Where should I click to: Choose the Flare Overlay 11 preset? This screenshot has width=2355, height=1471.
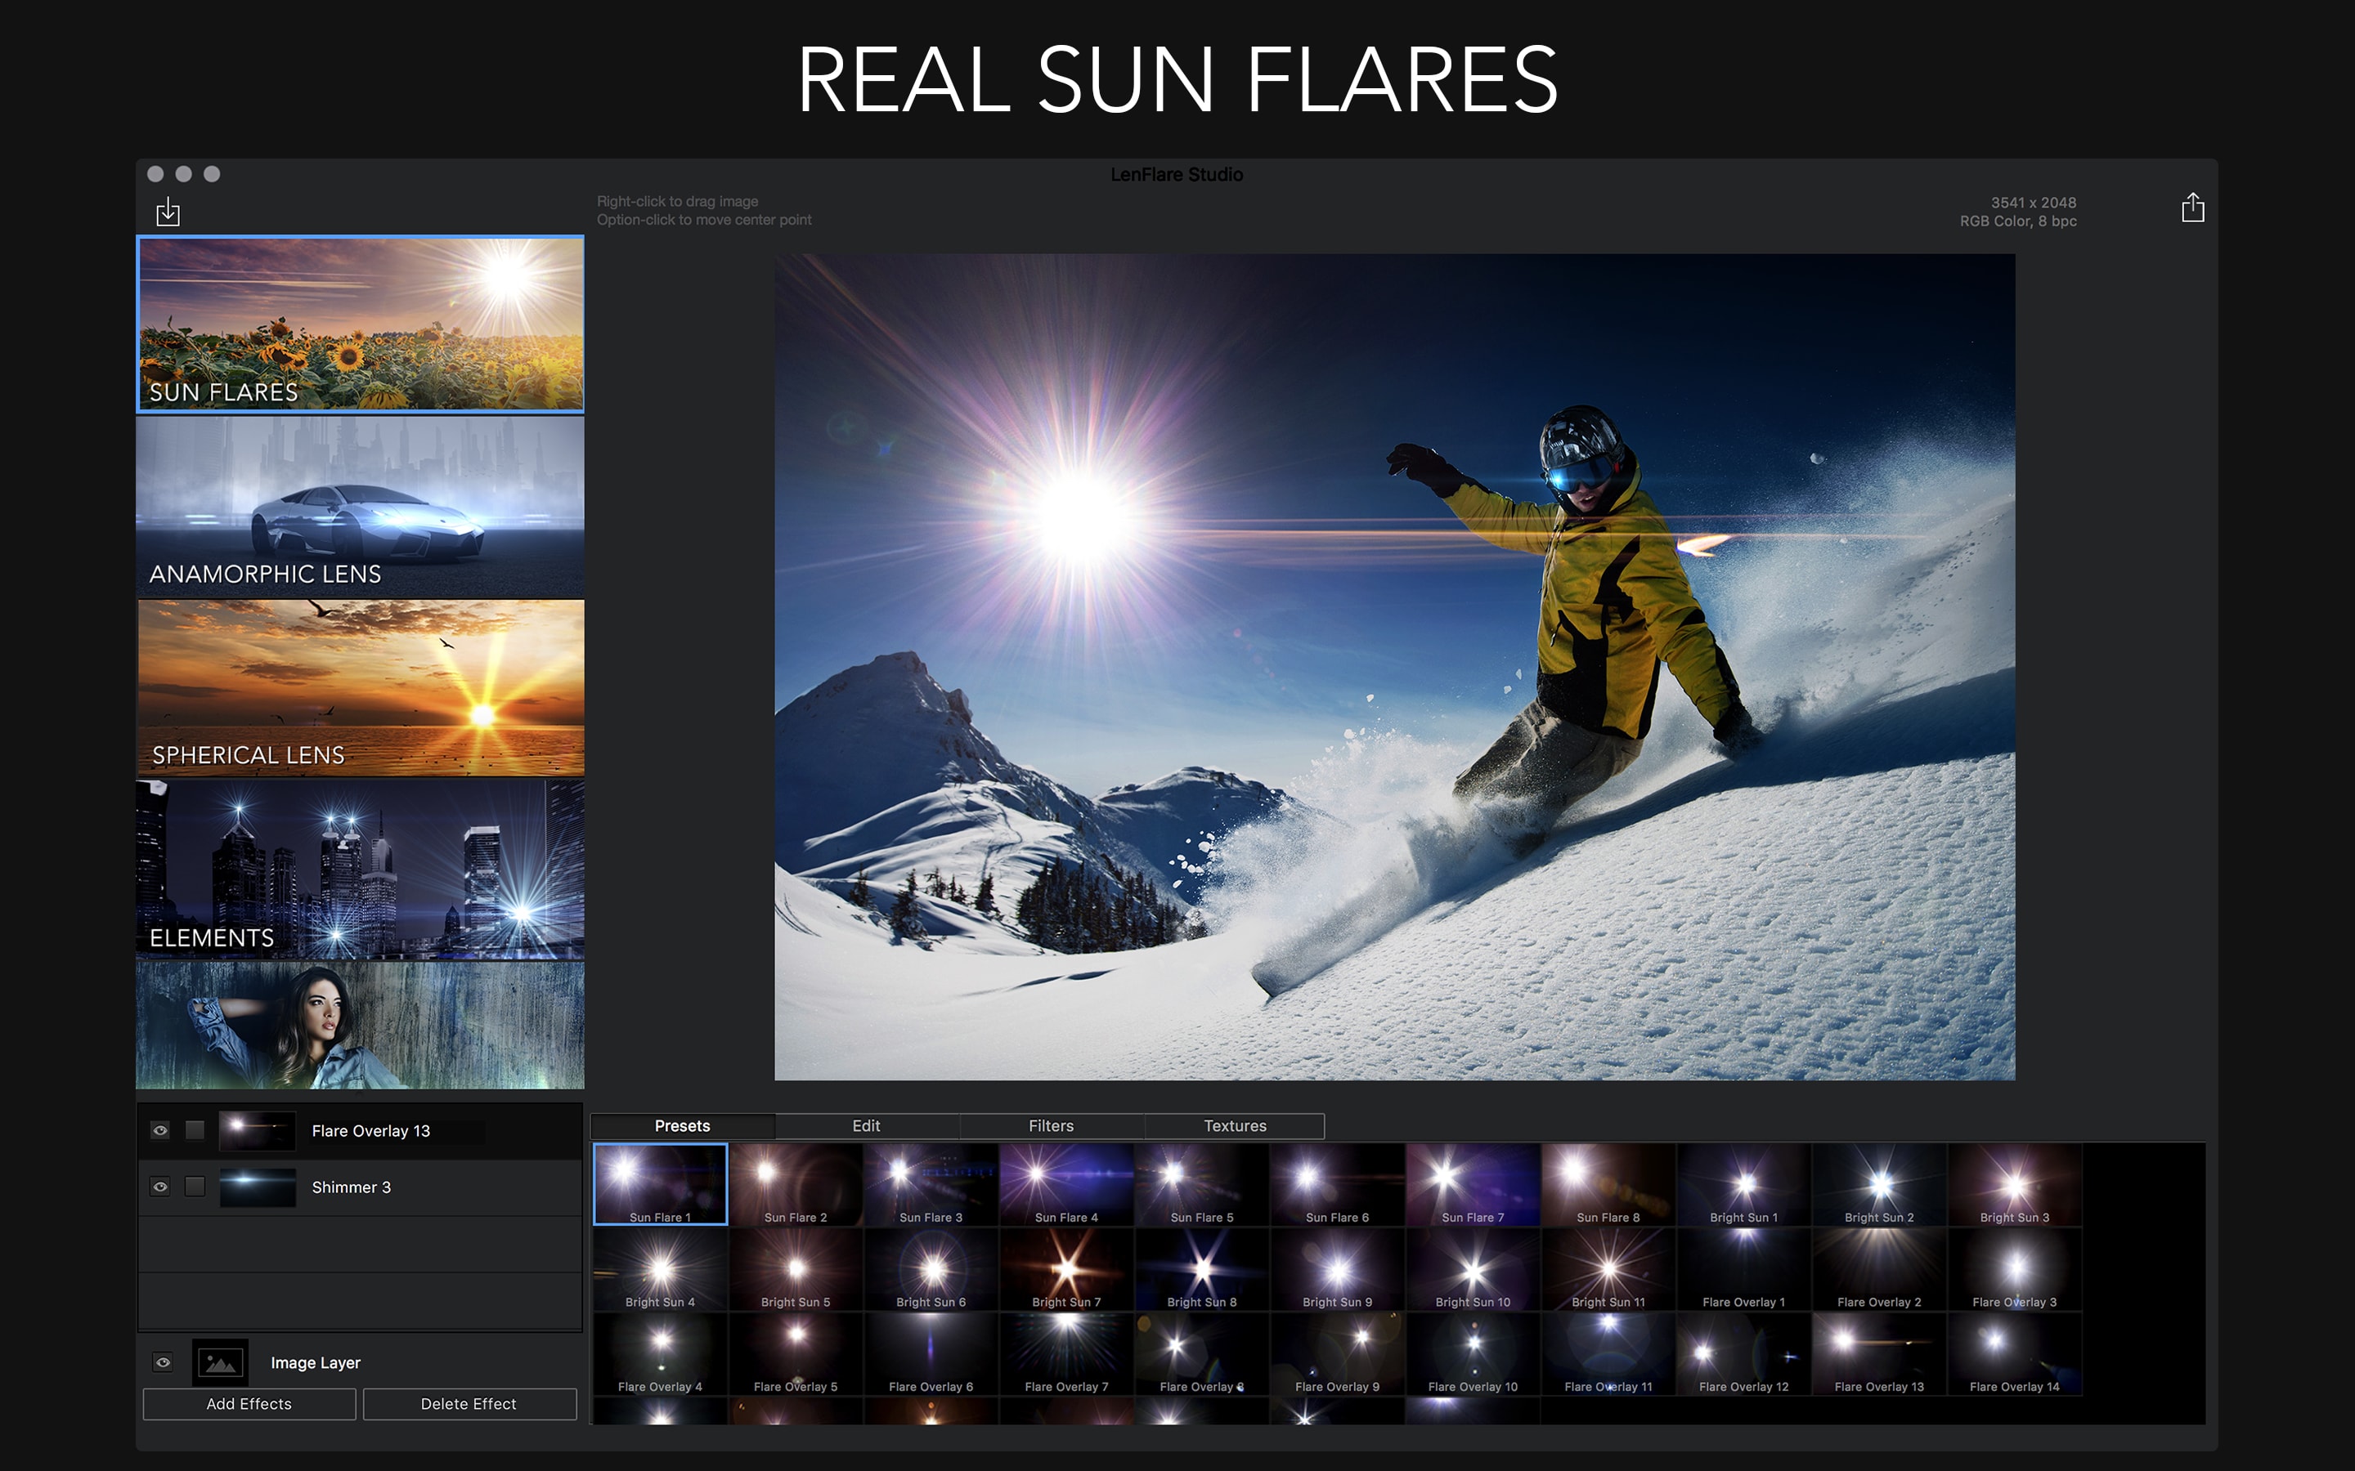click(x=1608, y=1354)
